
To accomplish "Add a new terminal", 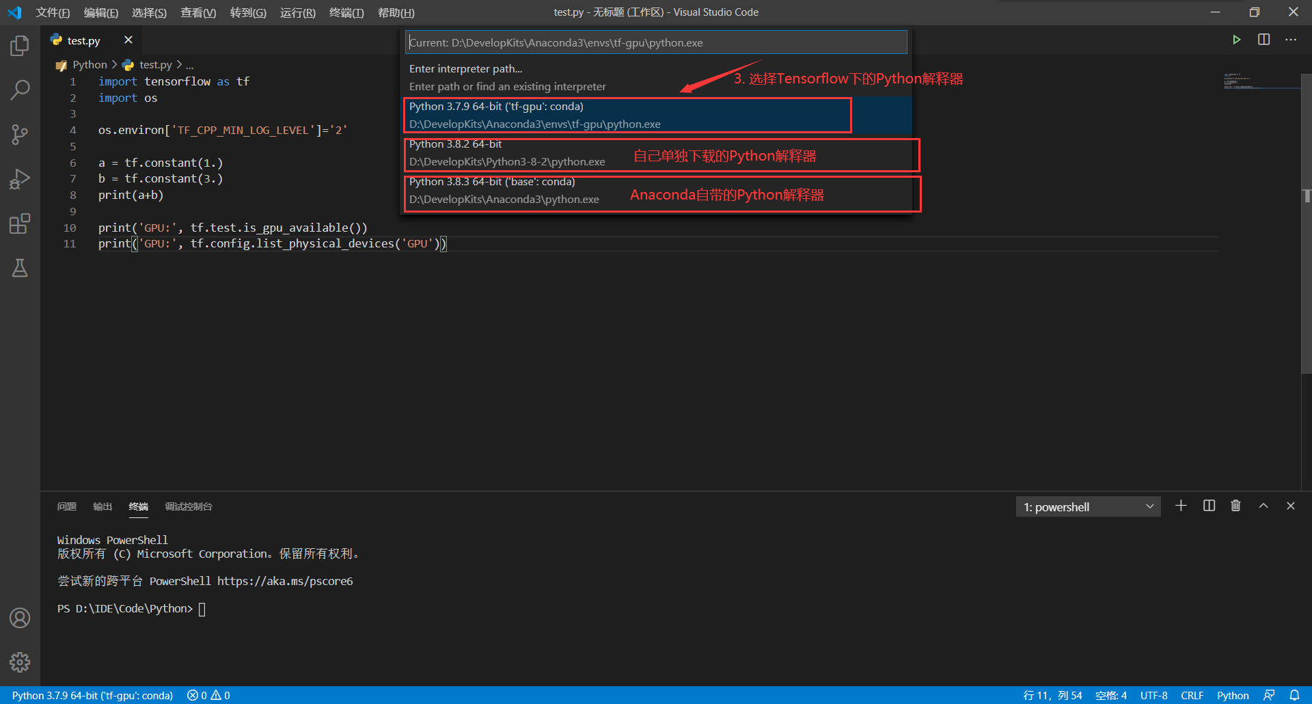I will click(x=1181, y=506).
